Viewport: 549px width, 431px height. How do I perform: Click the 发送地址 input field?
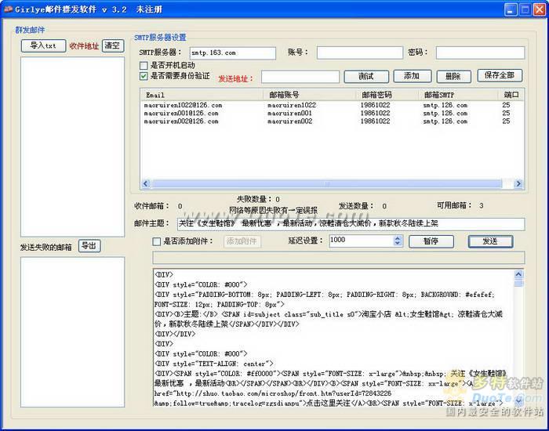300,77
